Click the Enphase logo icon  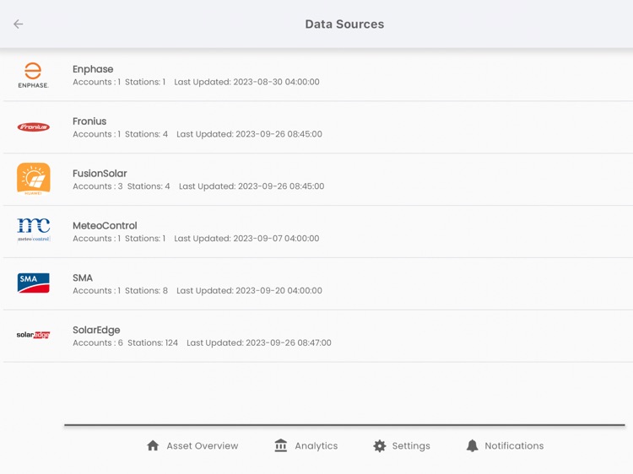33,75
